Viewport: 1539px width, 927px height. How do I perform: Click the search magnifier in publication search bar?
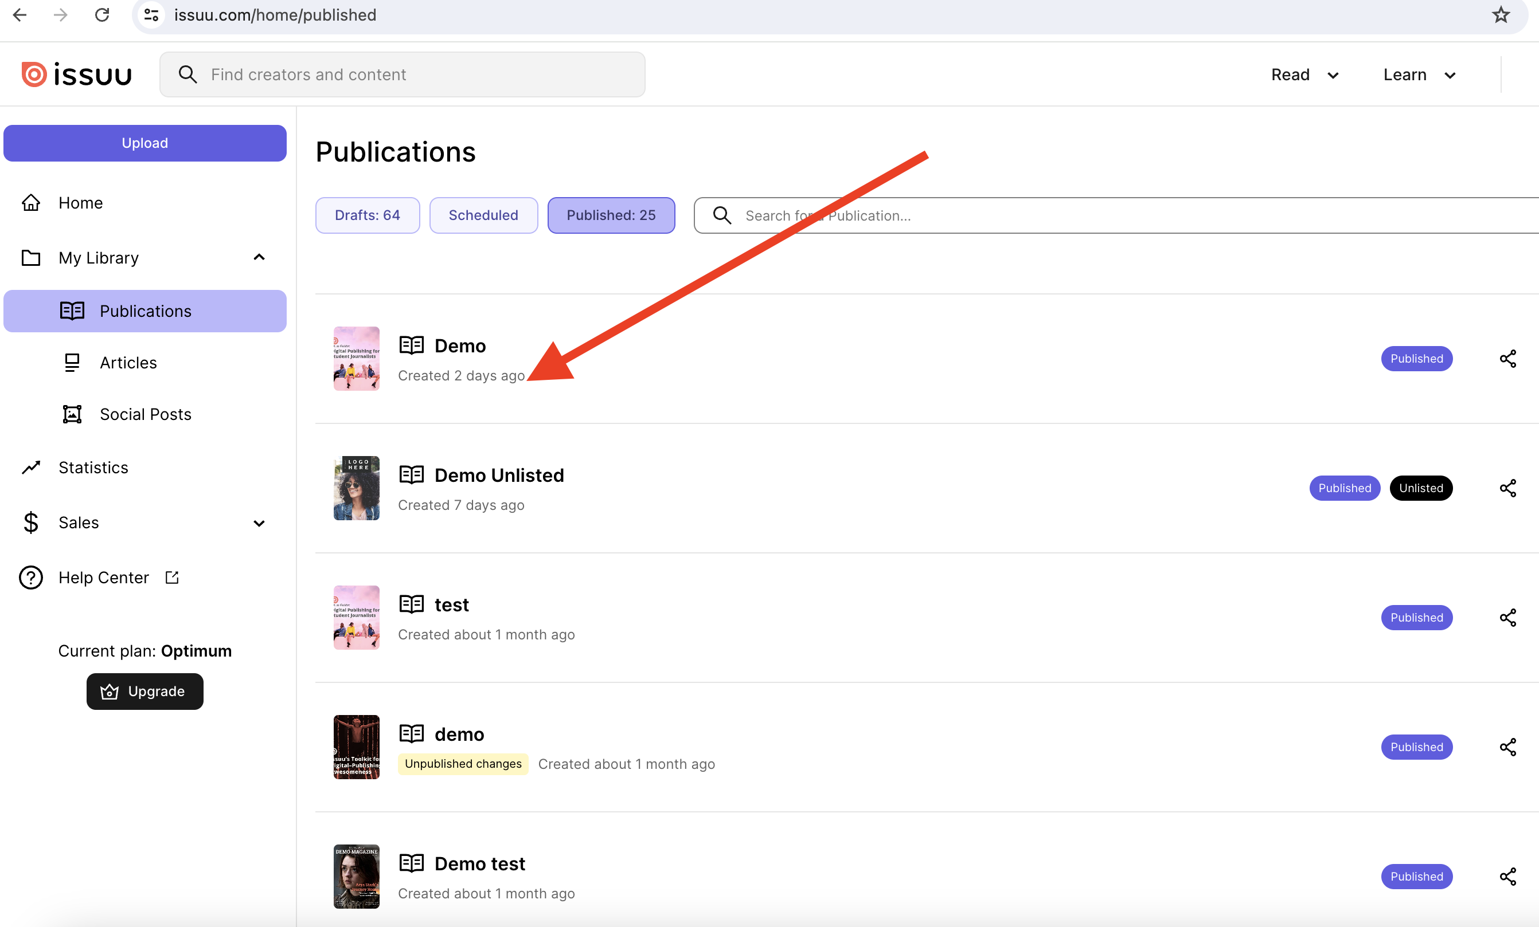pyautogui.click(x=721, y=215)
